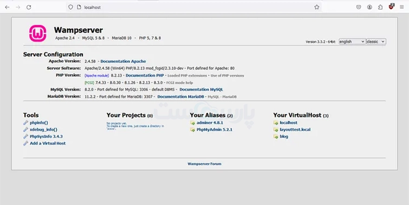The height and width of the screenshot is (205, 409).
Task: Click the page info icon beside localhost
Action: pyautogui.click(x=79, y=7)
